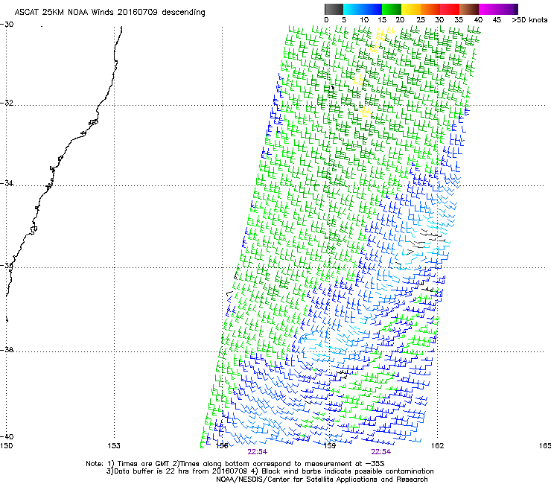Click the "20" label under the color scale

click(x=400, y=20)
